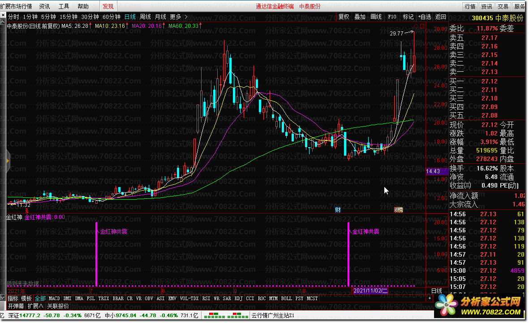Click the stock title 300435 中泰股份
529x323 pixels.
[498, 18]
